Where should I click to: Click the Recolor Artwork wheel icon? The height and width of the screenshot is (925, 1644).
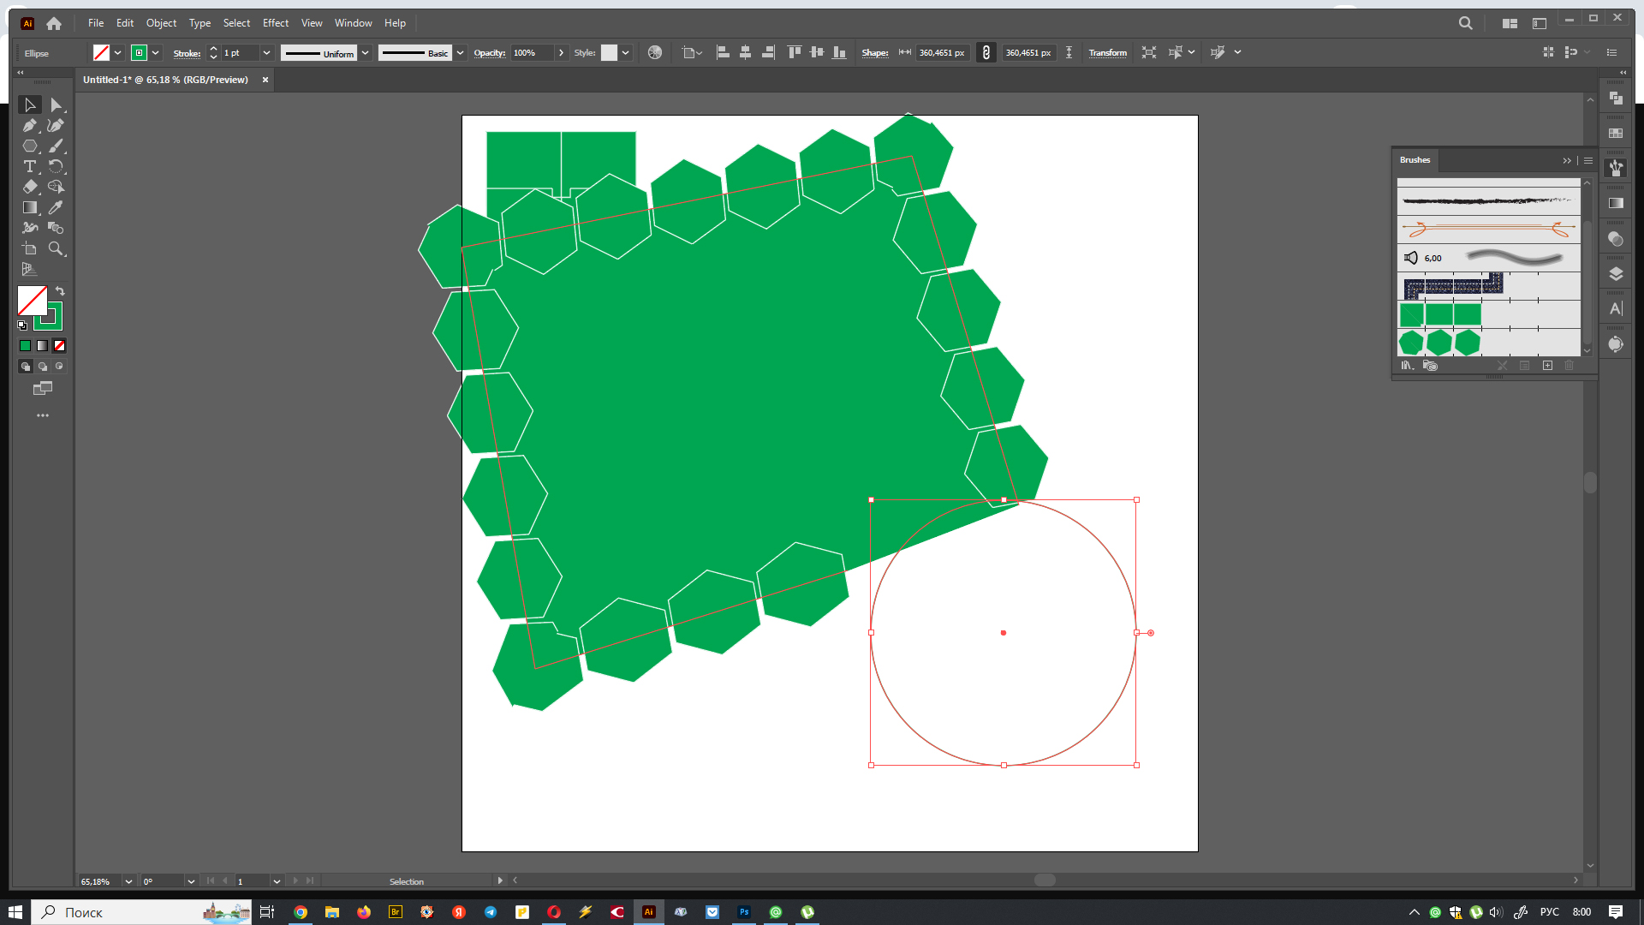tap(655, 52)
